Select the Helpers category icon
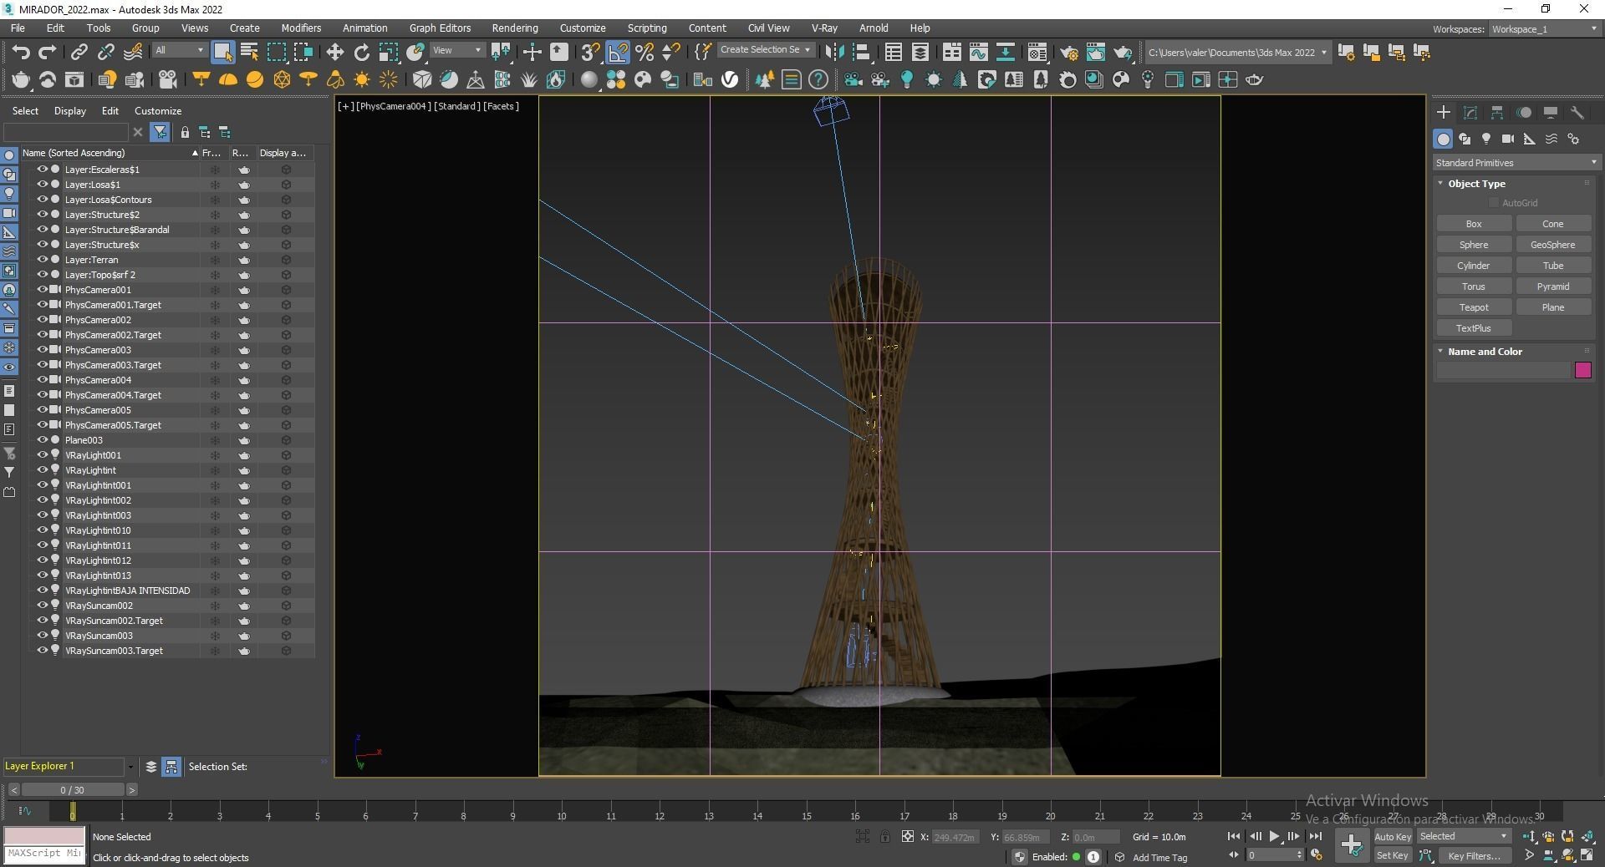 pos(1530,139)
